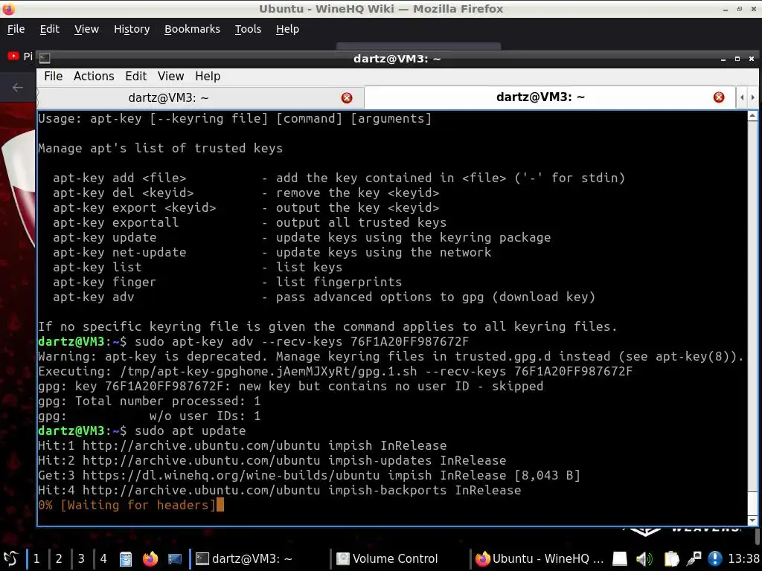Open Firefox View menu

pyautogui.click(x=86, y=29)
